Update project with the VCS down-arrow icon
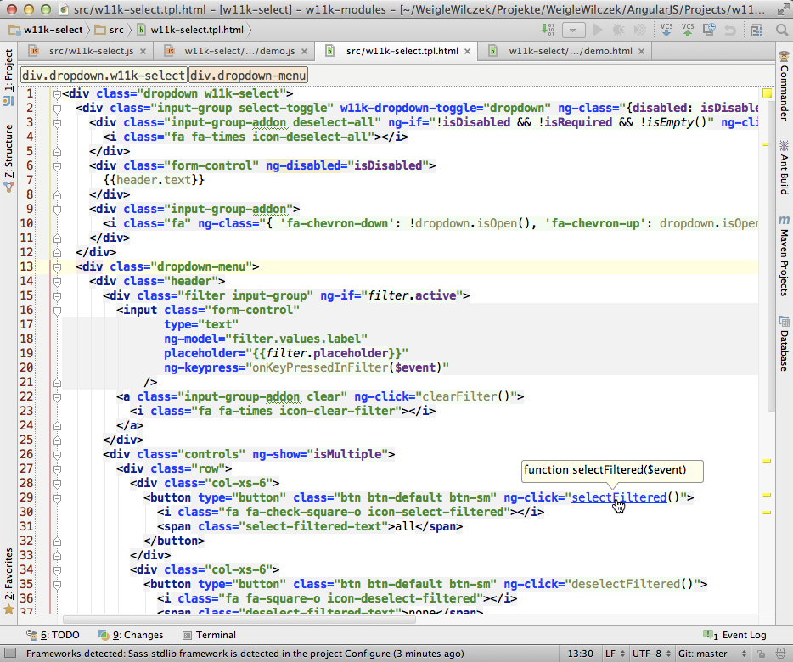The width and height of the screenshot is (793, 662). click(666, 30)
